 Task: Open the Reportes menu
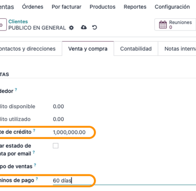135,7
